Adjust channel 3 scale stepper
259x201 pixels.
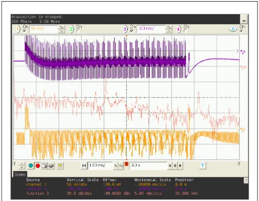click(x=169, y=29)
